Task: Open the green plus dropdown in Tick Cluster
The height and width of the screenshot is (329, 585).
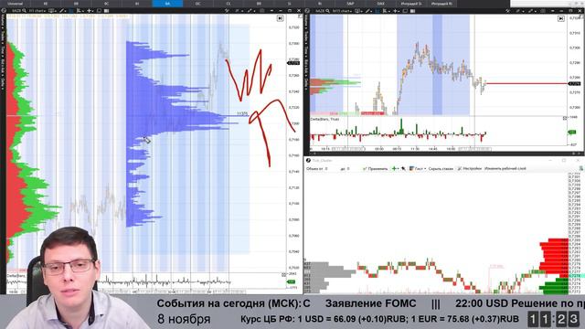Action: pos(395,168)
